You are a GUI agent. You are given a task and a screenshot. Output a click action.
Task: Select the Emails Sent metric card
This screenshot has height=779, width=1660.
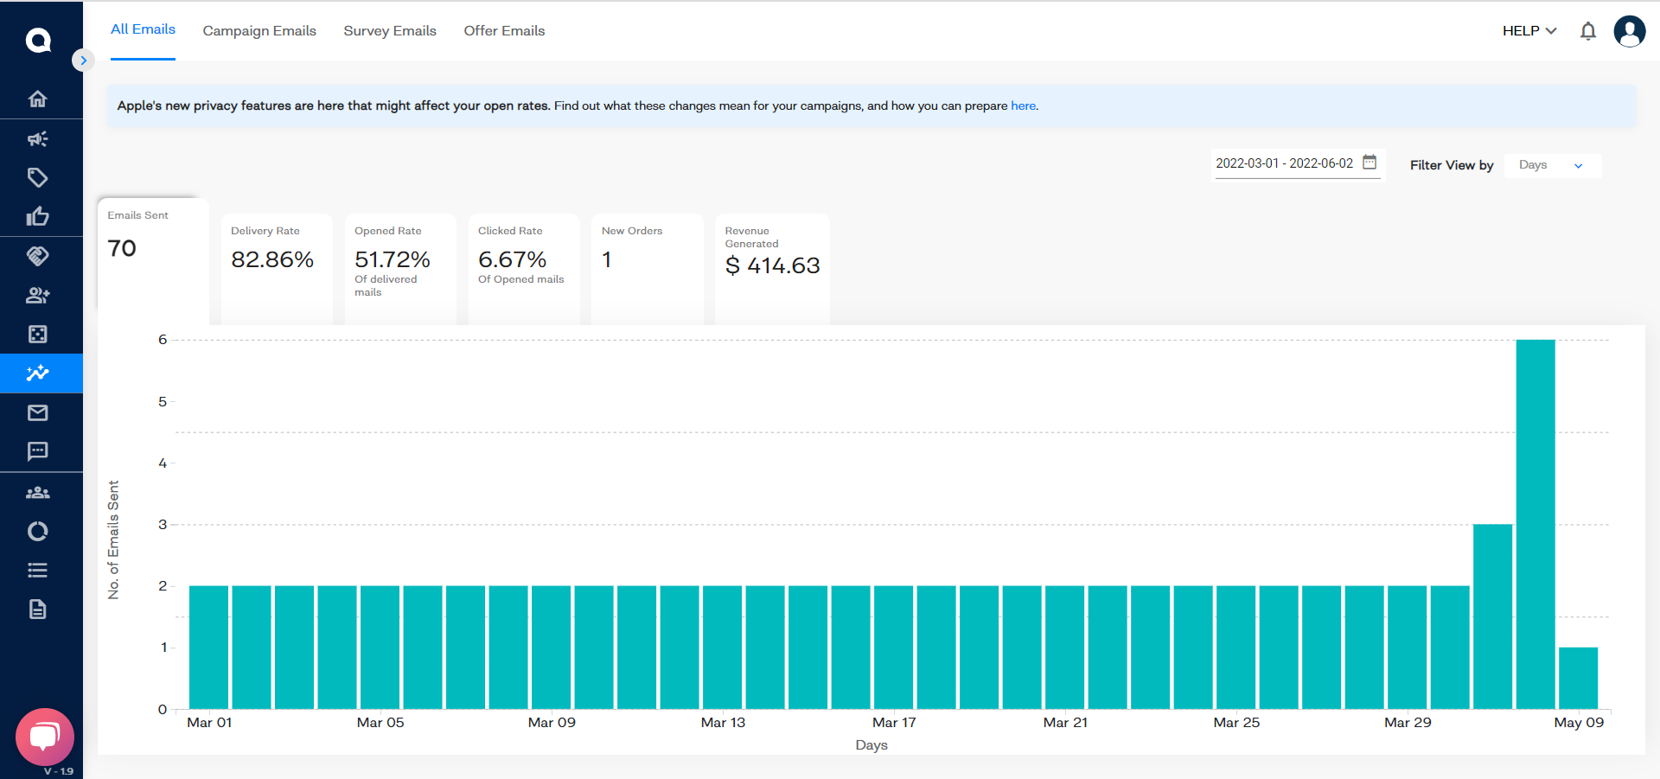click(x=153, y=261)
